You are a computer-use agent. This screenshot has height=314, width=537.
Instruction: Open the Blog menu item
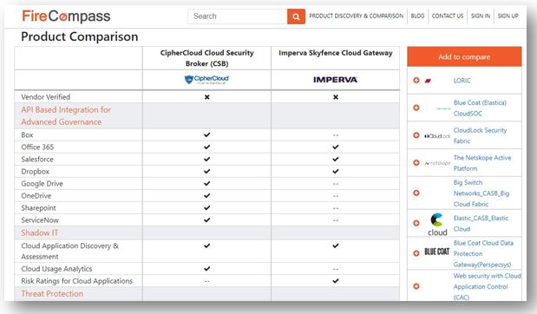[417, 16]
